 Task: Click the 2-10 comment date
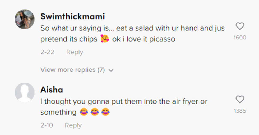click(47, 125)
